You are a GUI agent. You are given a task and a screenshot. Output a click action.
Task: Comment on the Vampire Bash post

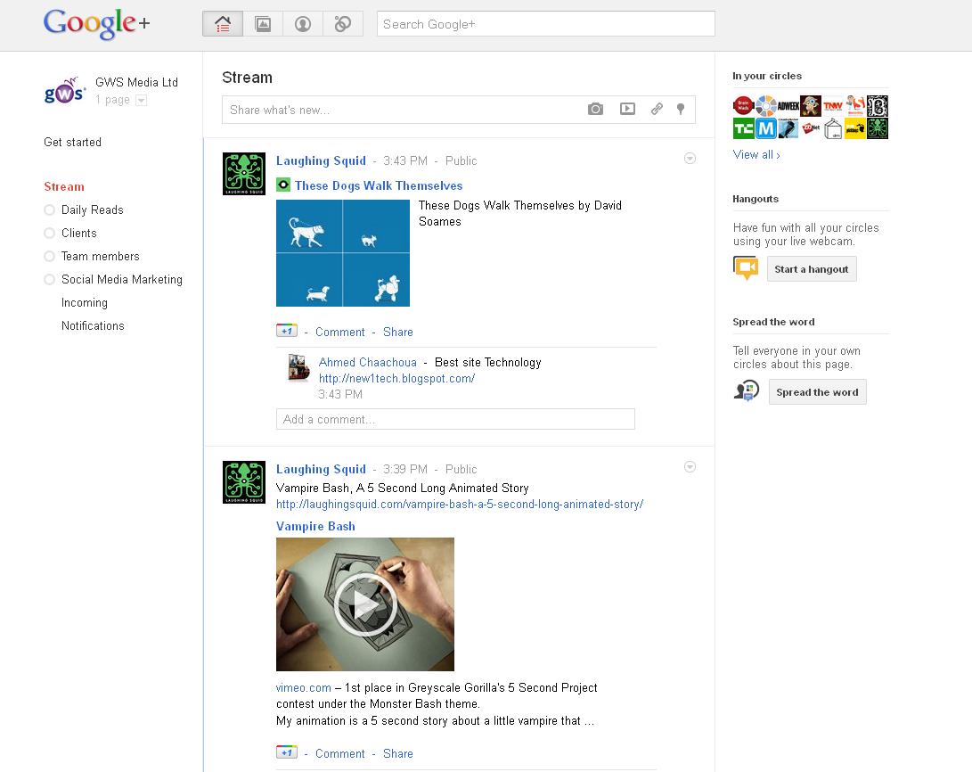click(x=339, y=753)
